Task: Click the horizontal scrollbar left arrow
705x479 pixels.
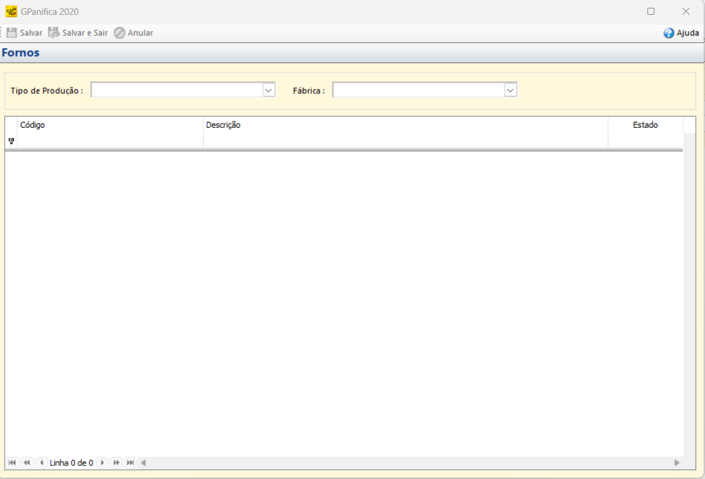Action: point(143,462)
